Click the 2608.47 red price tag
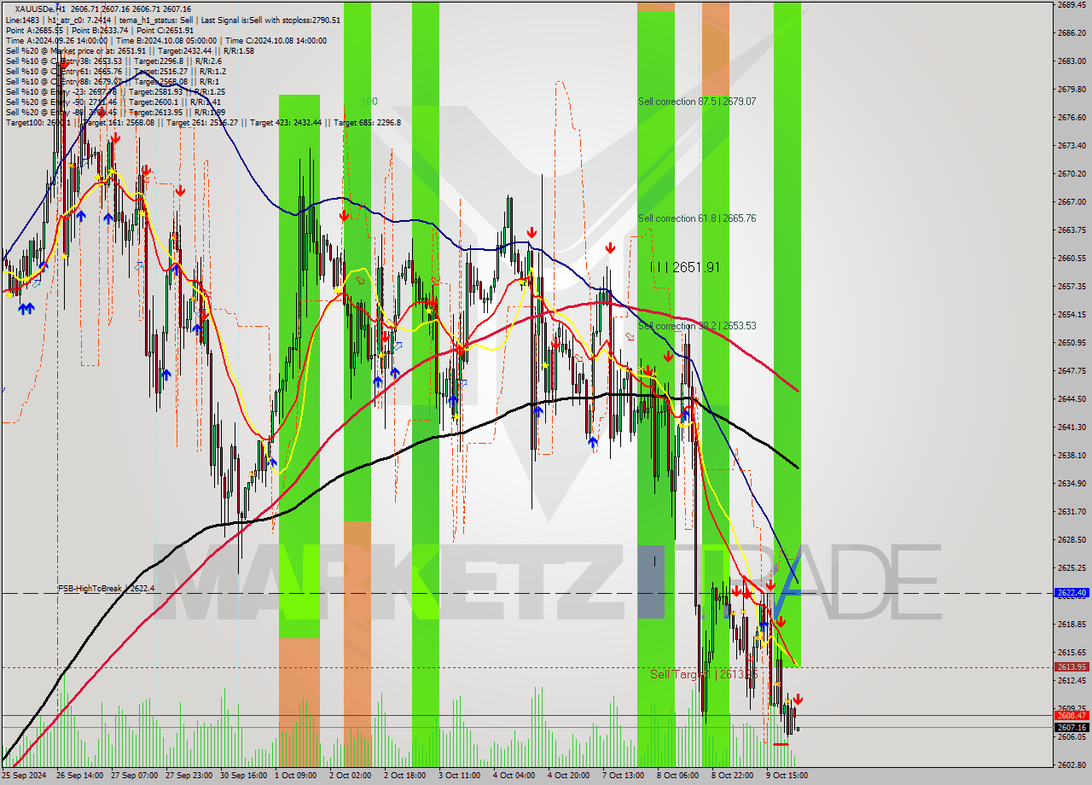Image resolution: width=1092 pixels, height=785 pixels. (1071, 716)
